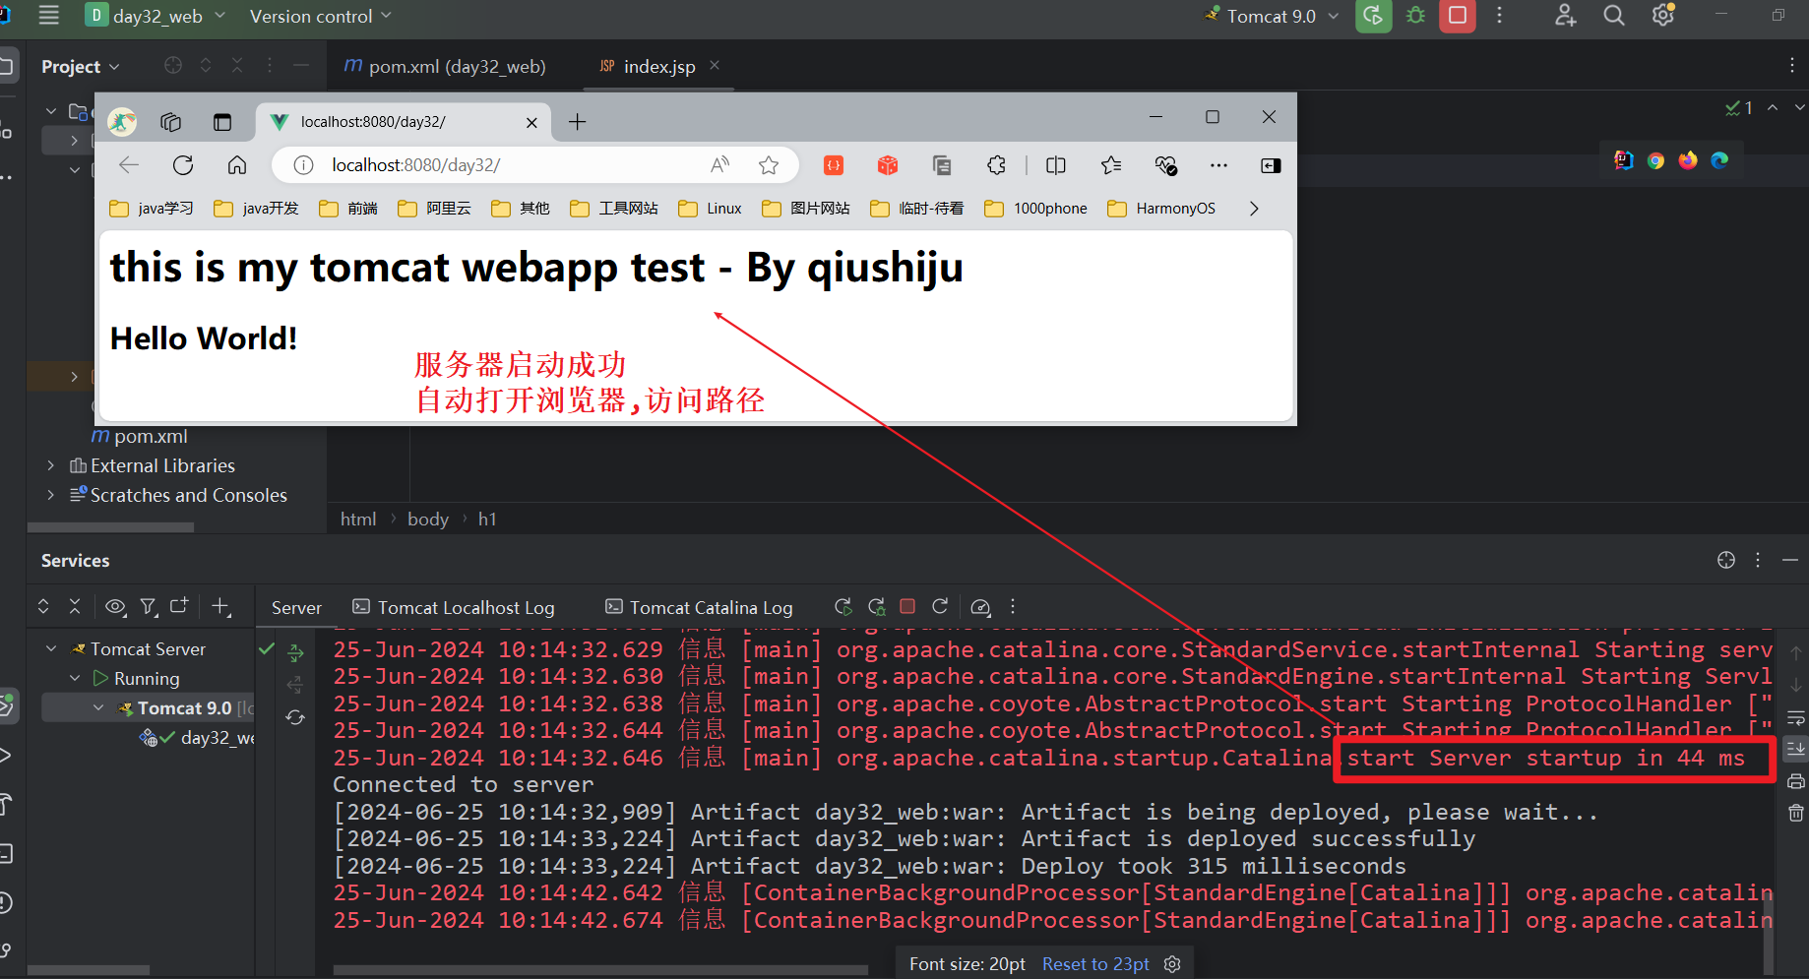
Task: Refresh the page in the browser
Action: (183, 164)
